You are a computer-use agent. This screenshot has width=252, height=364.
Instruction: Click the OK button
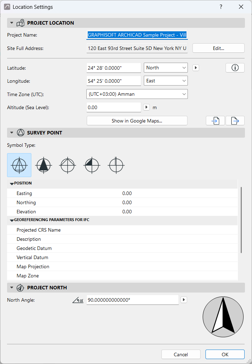point(225,354)
